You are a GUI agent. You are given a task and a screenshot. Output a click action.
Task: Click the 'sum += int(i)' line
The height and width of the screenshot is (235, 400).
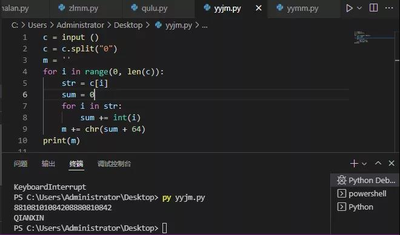coord(110,117)
